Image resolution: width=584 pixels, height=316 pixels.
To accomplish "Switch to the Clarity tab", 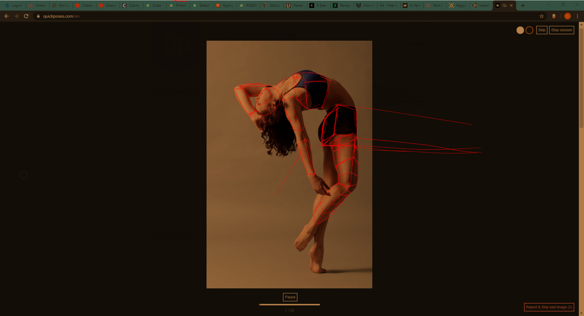I will pos(131,5).
